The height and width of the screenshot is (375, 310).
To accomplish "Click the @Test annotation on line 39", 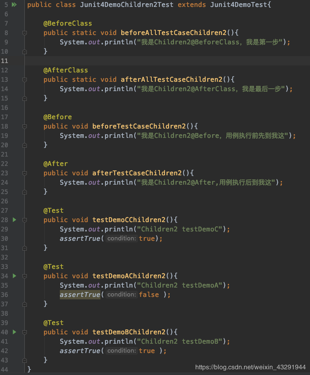I will point(54,323).
